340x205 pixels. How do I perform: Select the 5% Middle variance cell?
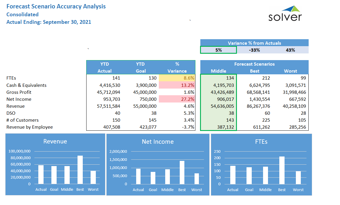(218, 50)
